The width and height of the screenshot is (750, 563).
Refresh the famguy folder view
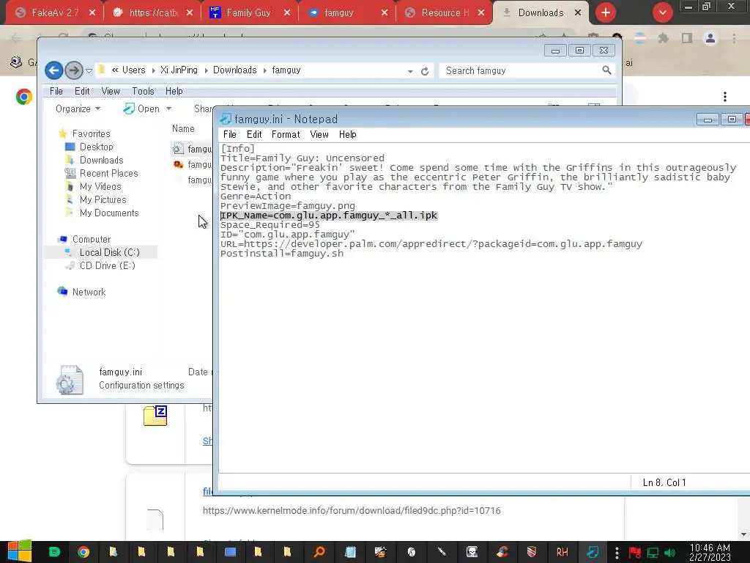click(x=425, y=71)
